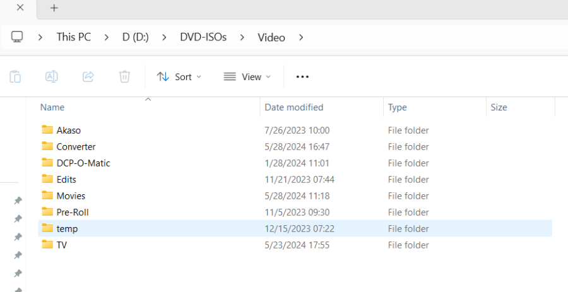The image size is (568, 292).
Task: Click the This PC breadcrumb
Action: (74, 37)
